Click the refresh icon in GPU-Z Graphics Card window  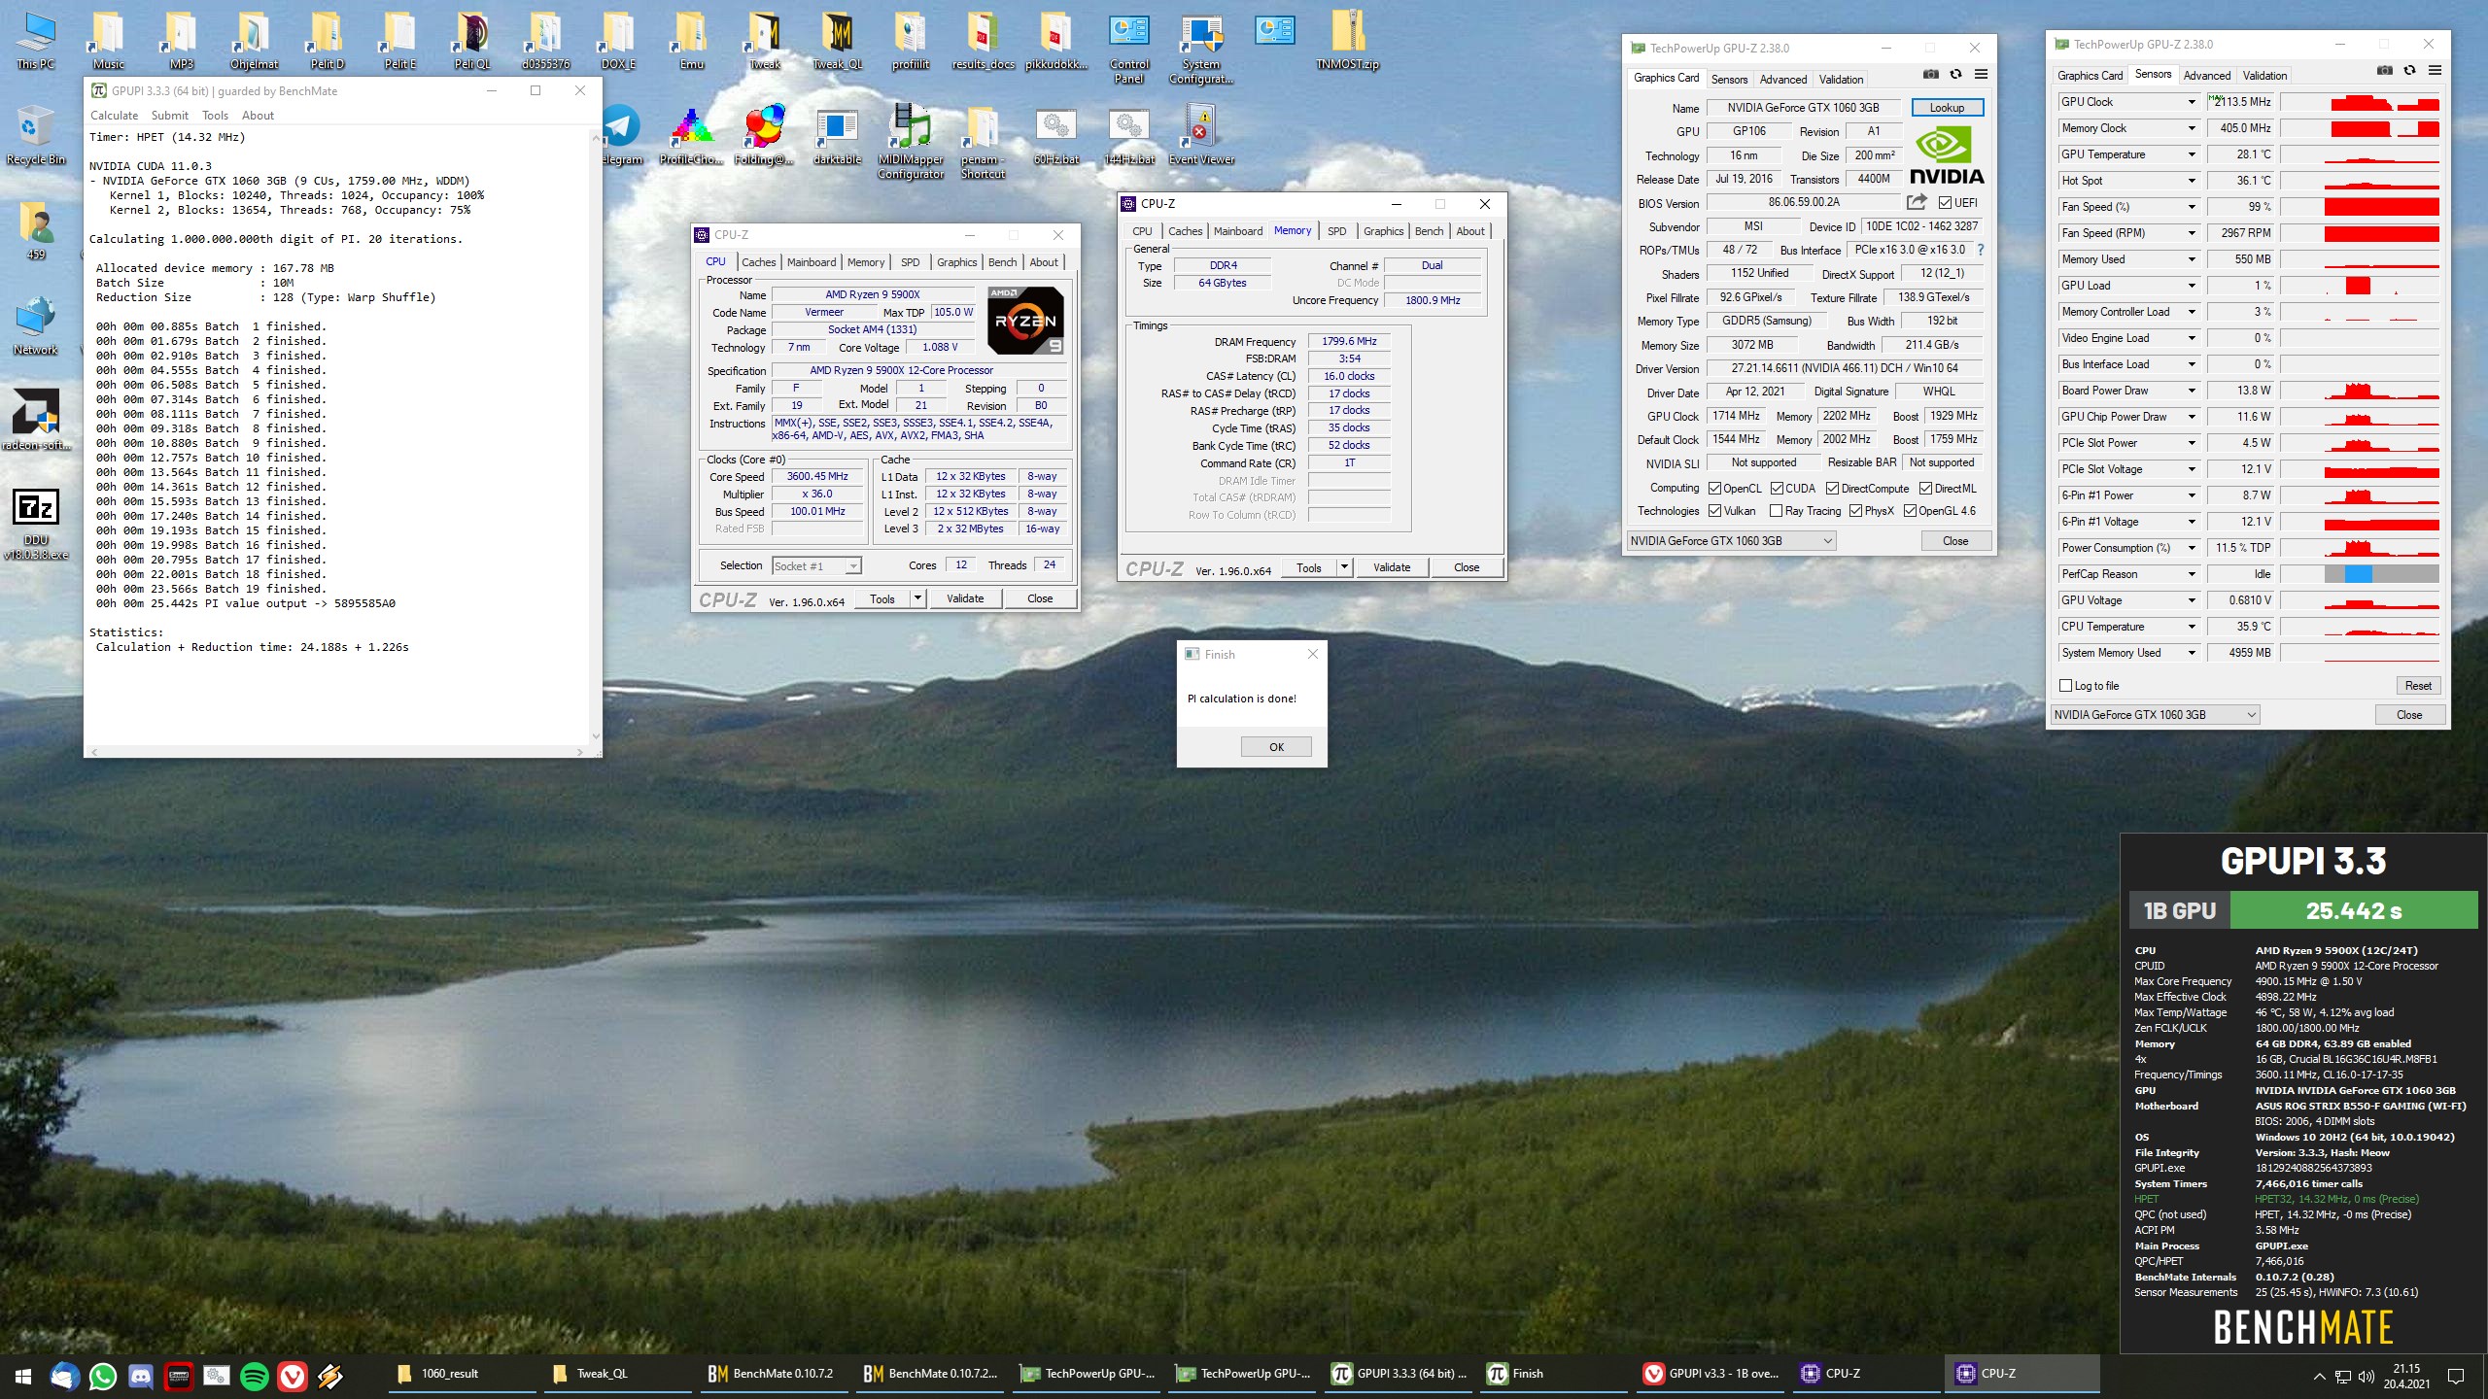pyautogui.click(x=1955, y=75)
